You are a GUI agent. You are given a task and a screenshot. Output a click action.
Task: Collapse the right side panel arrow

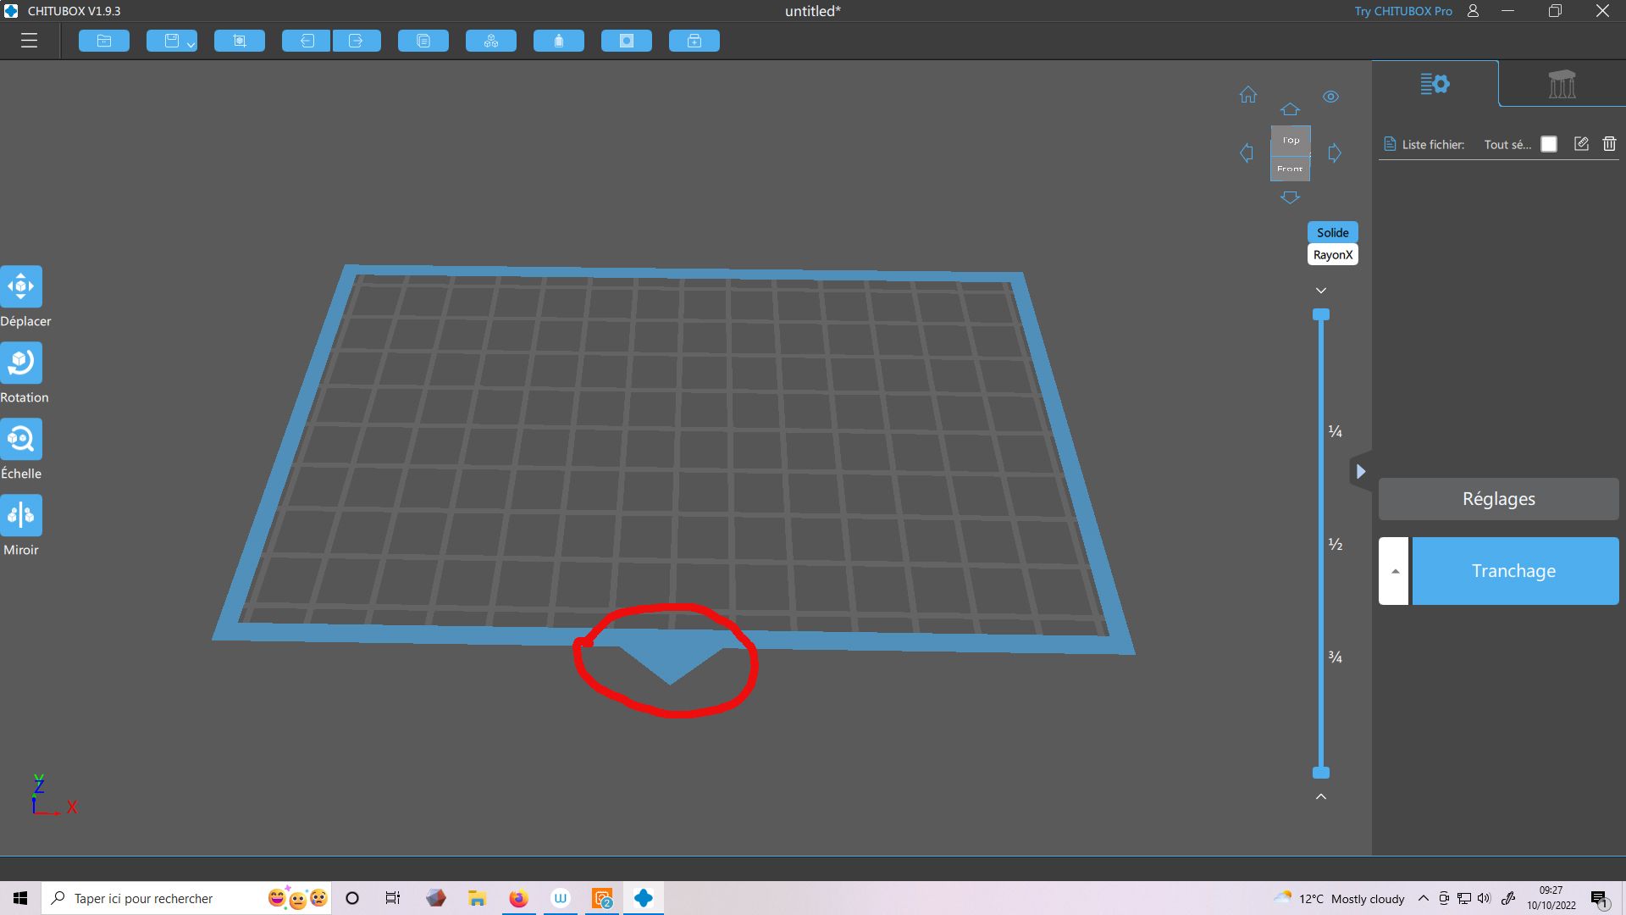(x=1360, y=471)
